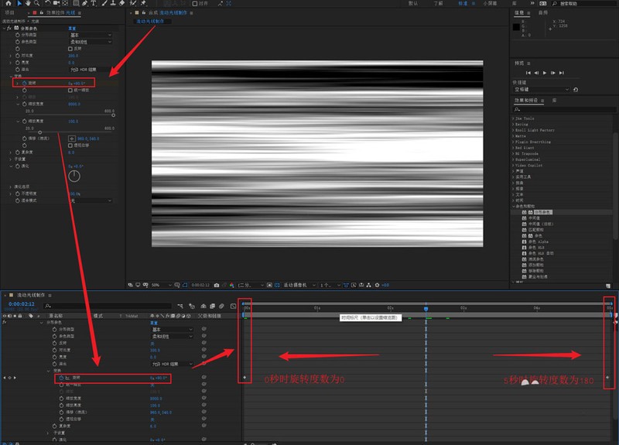Image resolution: width=619 pixels, height=445 pixels.
Task: Switch to the 项目 panel tab
Action: [10, 13]
